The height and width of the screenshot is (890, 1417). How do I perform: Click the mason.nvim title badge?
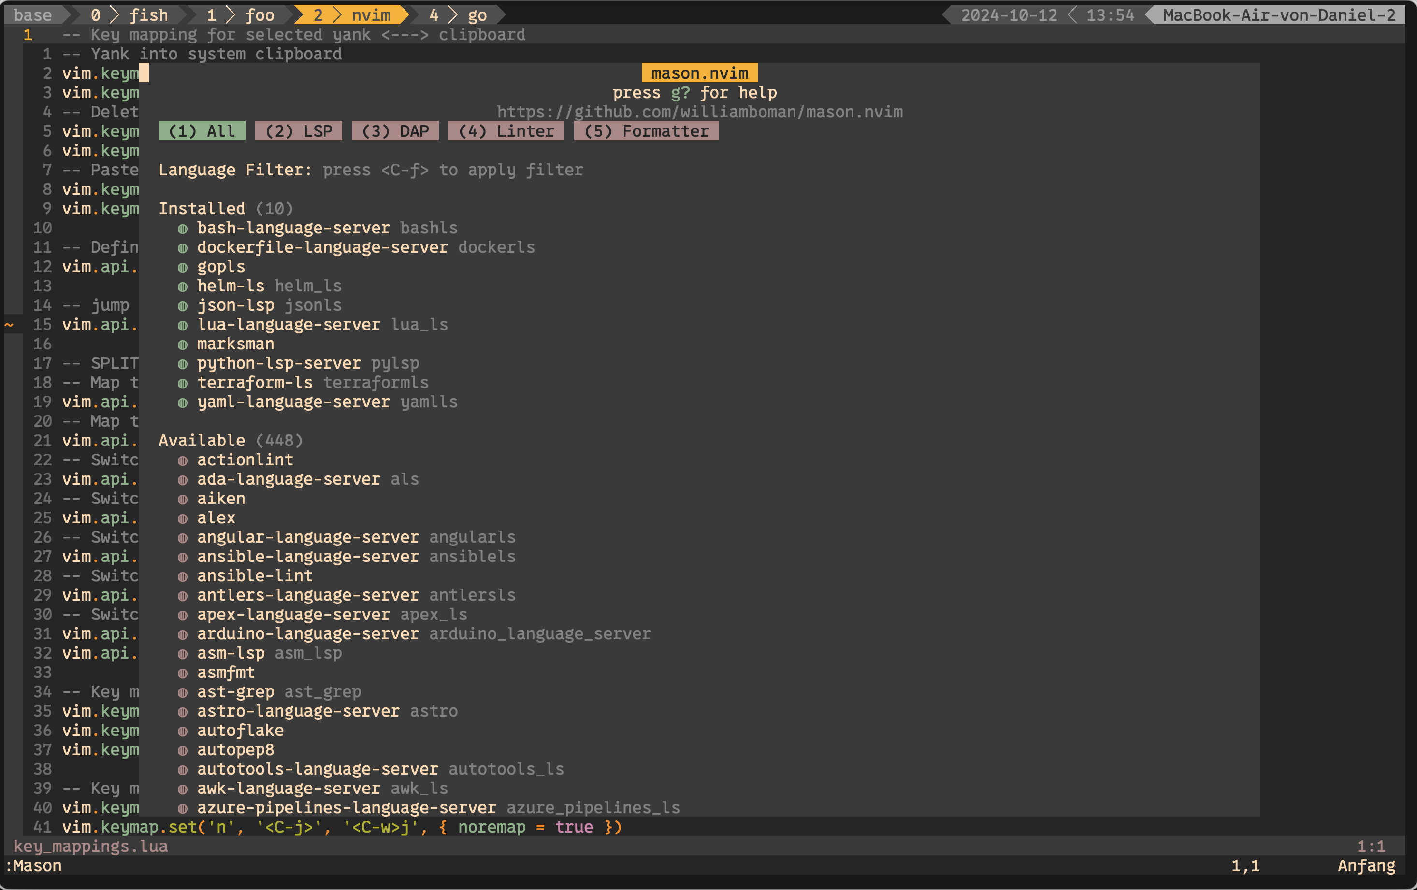[699, 73]
